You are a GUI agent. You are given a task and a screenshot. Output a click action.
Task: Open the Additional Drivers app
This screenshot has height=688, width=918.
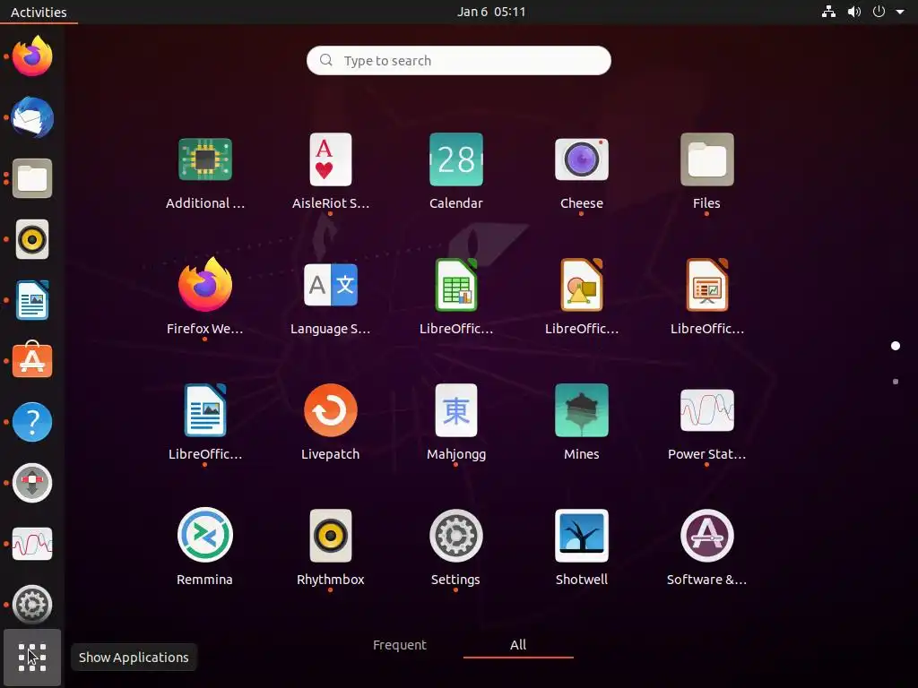coord(205,159)
